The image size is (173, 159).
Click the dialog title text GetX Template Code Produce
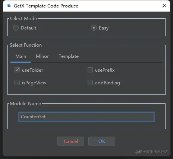46,6
